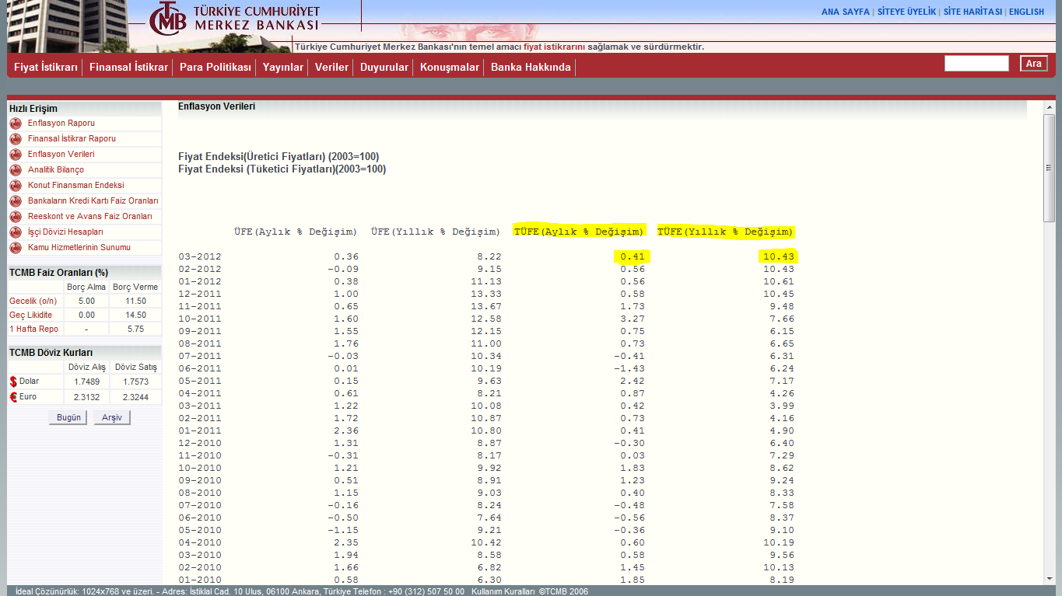Image resolution: width=1062 pixels, height=596 pixels.
Task: Click the 03-2012 row date
Action: pos(200,256)
